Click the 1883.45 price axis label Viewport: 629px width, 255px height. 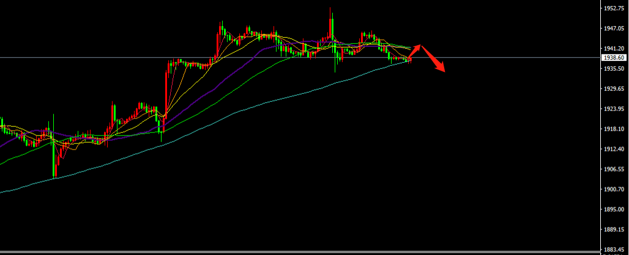pos(614,250)
